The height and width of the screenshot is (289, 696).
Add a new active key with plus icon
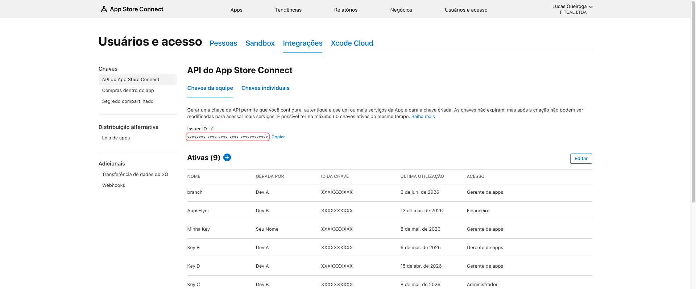[x=227, y=158]
